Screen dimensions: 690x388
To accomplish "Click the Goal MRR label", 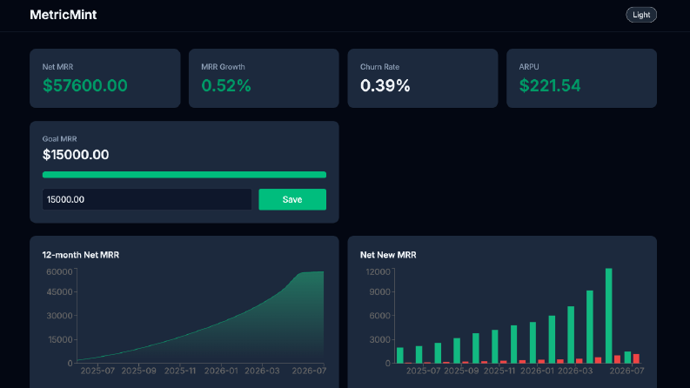I will [59, 138].
